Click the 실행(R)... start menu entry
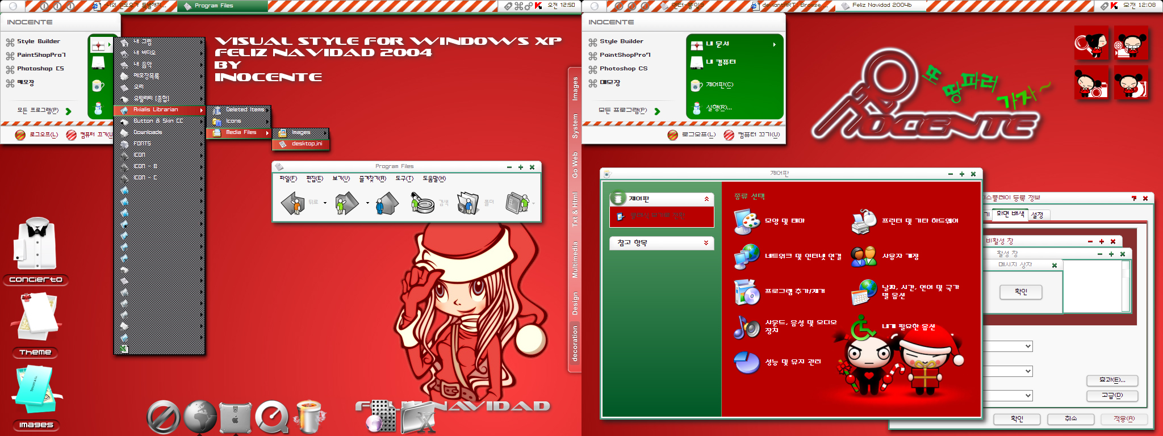The width and height of the screenshot is (1163, 436). click(x=719, y=108)
